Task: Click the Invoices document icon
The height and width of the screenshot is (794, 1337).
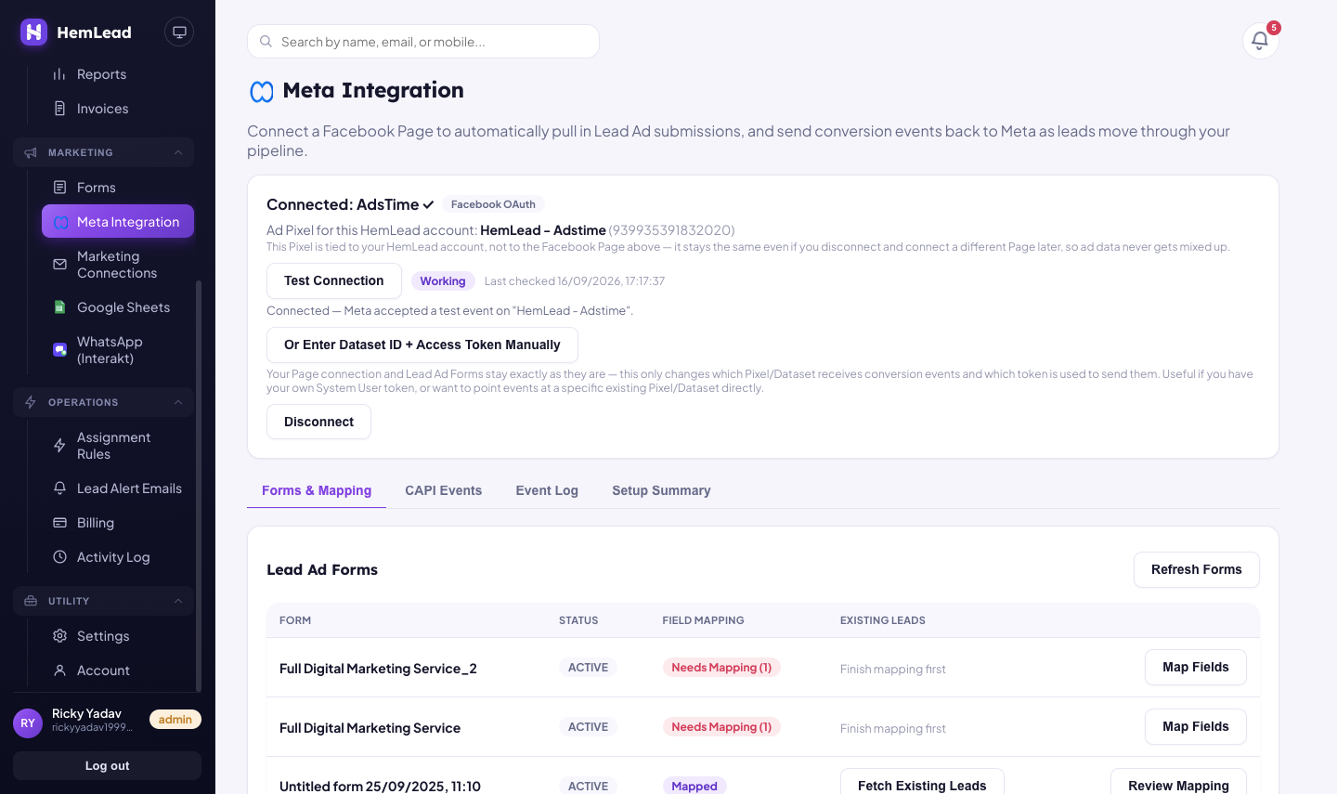Action: coord(59,109)
